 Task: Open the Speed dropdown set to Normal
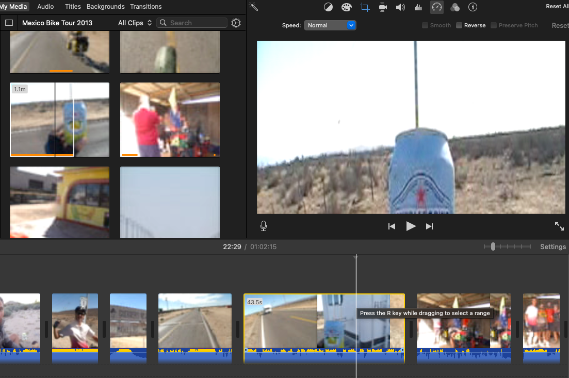[x=330, y=25]
